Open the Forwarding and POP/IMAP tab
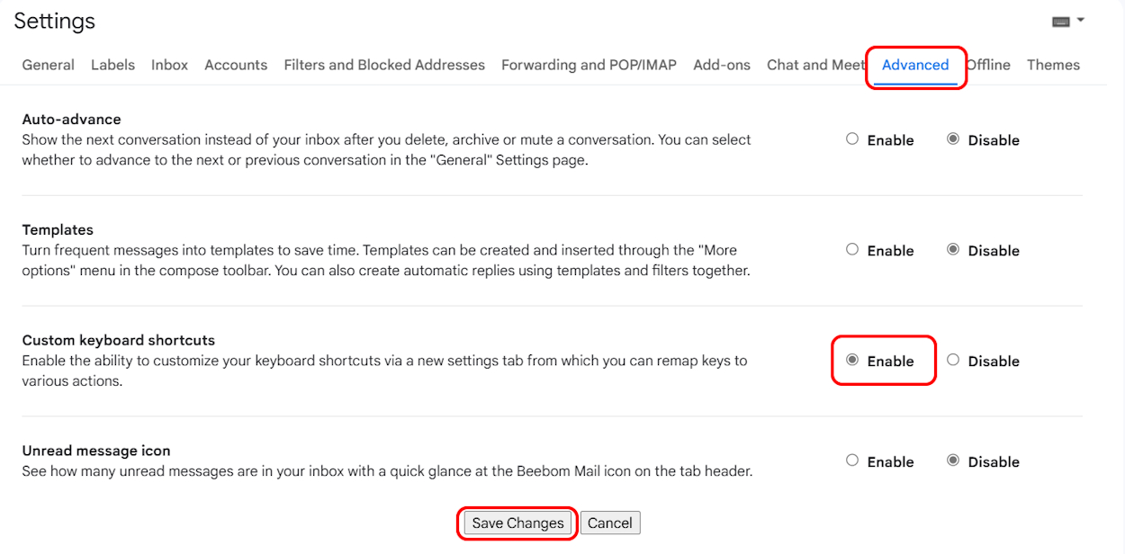 point(589,65)
